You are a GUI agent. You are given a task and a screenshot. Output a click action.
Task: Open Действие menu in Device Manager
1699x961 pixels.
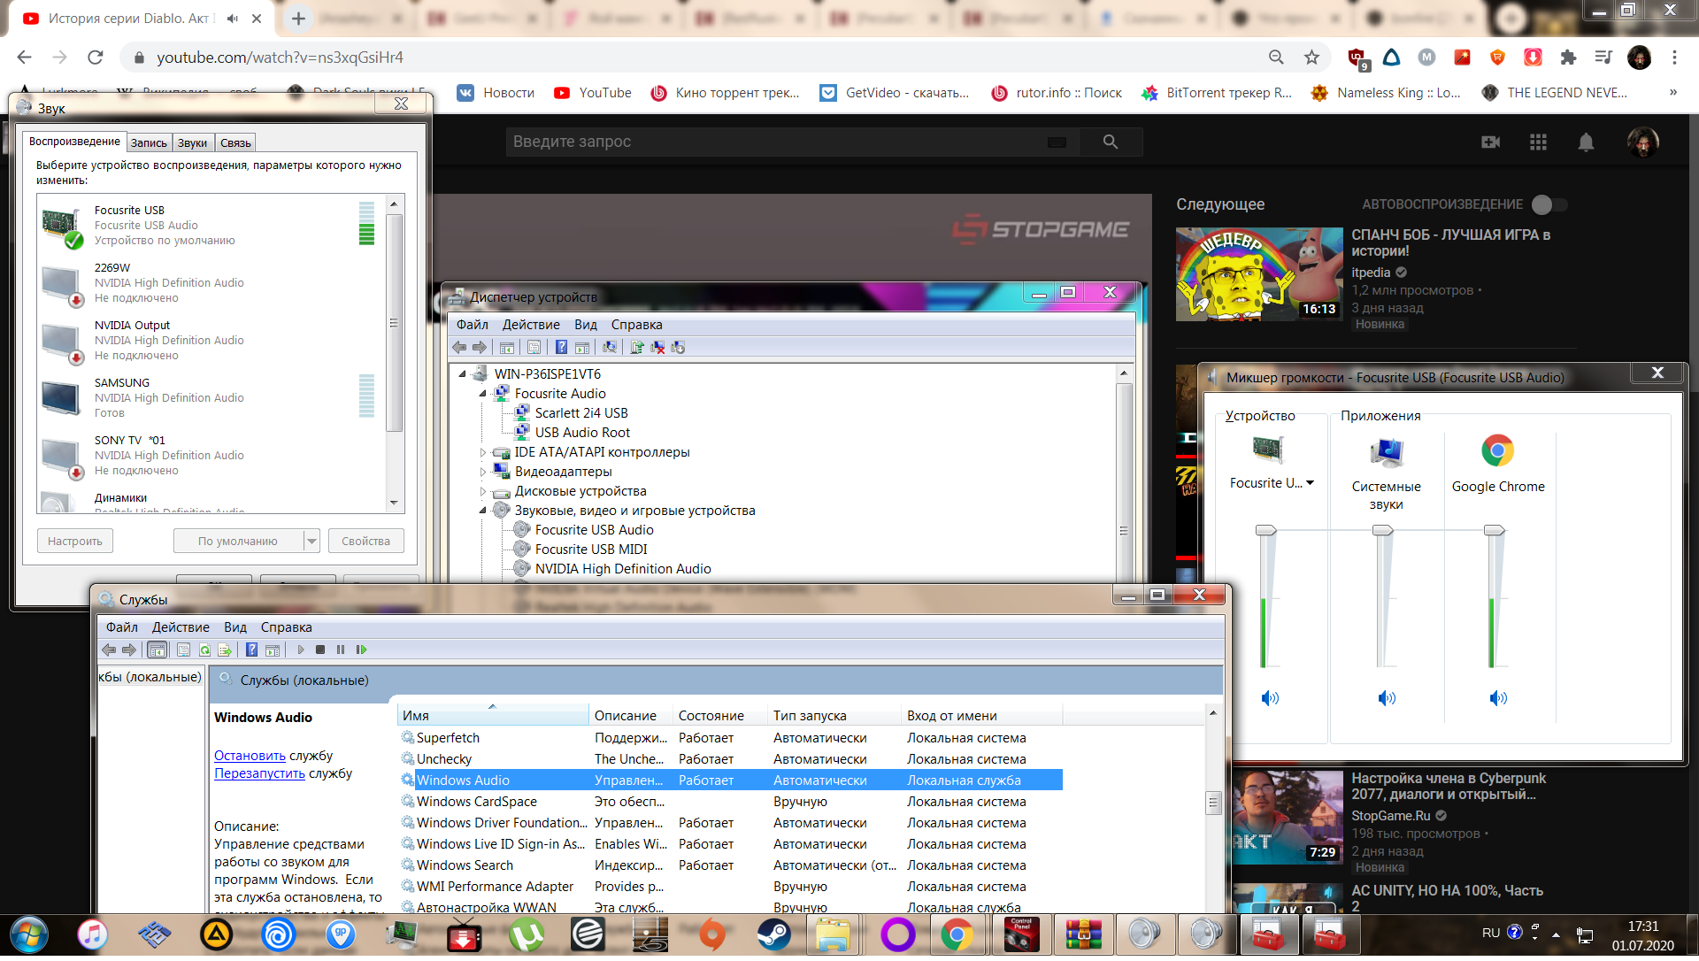(x=531, y=325)
